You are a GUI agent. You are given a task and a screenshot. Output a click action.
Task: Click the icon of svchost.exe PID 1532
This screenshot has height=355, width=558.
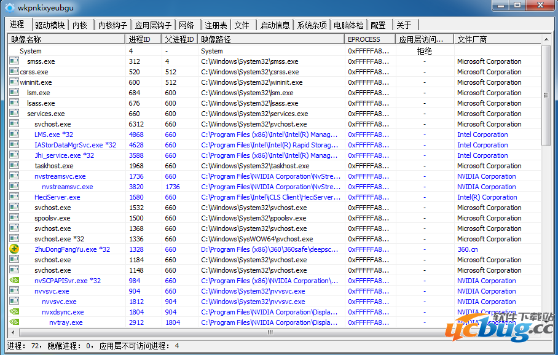coord(14,207)
